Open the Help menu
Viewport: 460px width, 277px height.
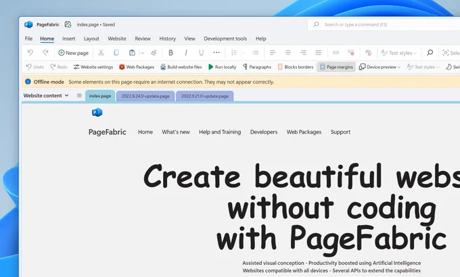tap(261, 39)
